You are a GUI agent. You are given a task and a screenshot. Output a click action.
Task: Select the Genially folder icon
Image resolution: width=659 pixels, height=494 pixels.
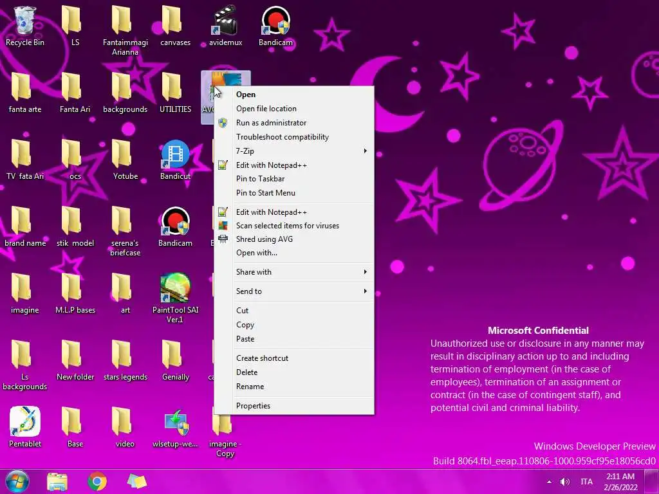point(175,360)
